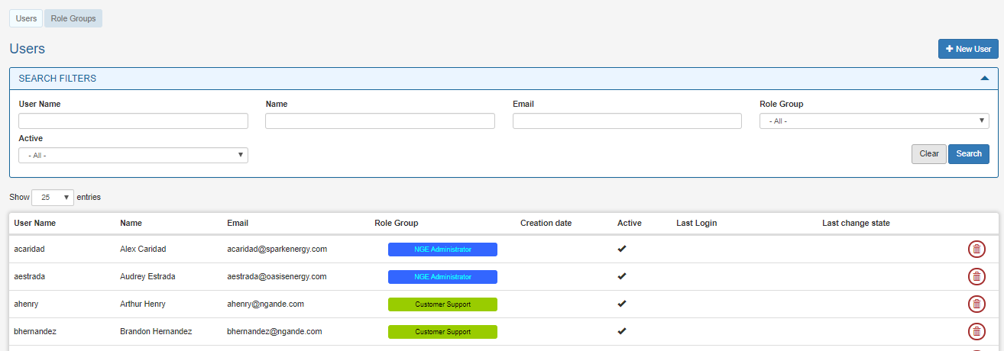This screenshot has width=1004, height=351.
Task: Click the active checkmark for aestrada
Action: [x=622, y=276]
